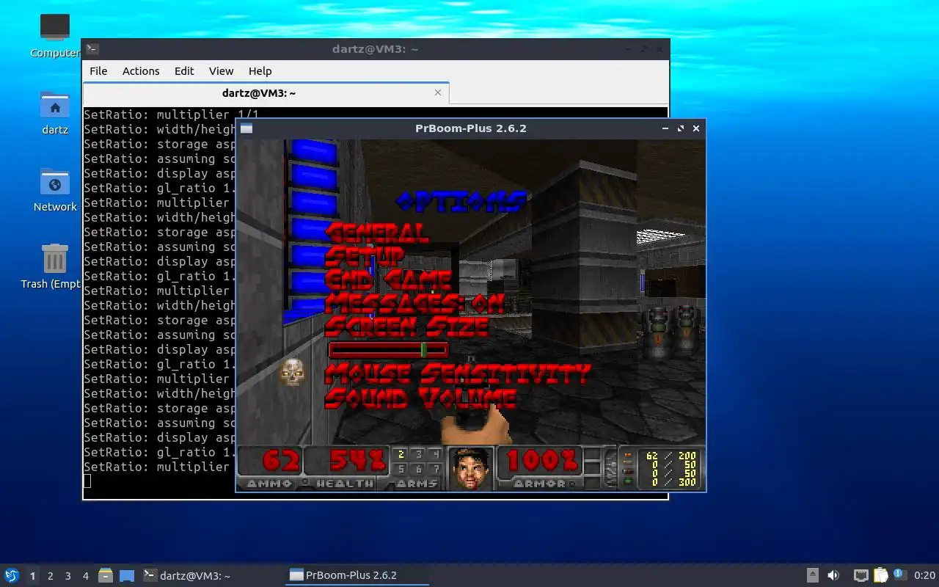
Task: Select Screen Size option in Doom
Action: tap(407, 326)
